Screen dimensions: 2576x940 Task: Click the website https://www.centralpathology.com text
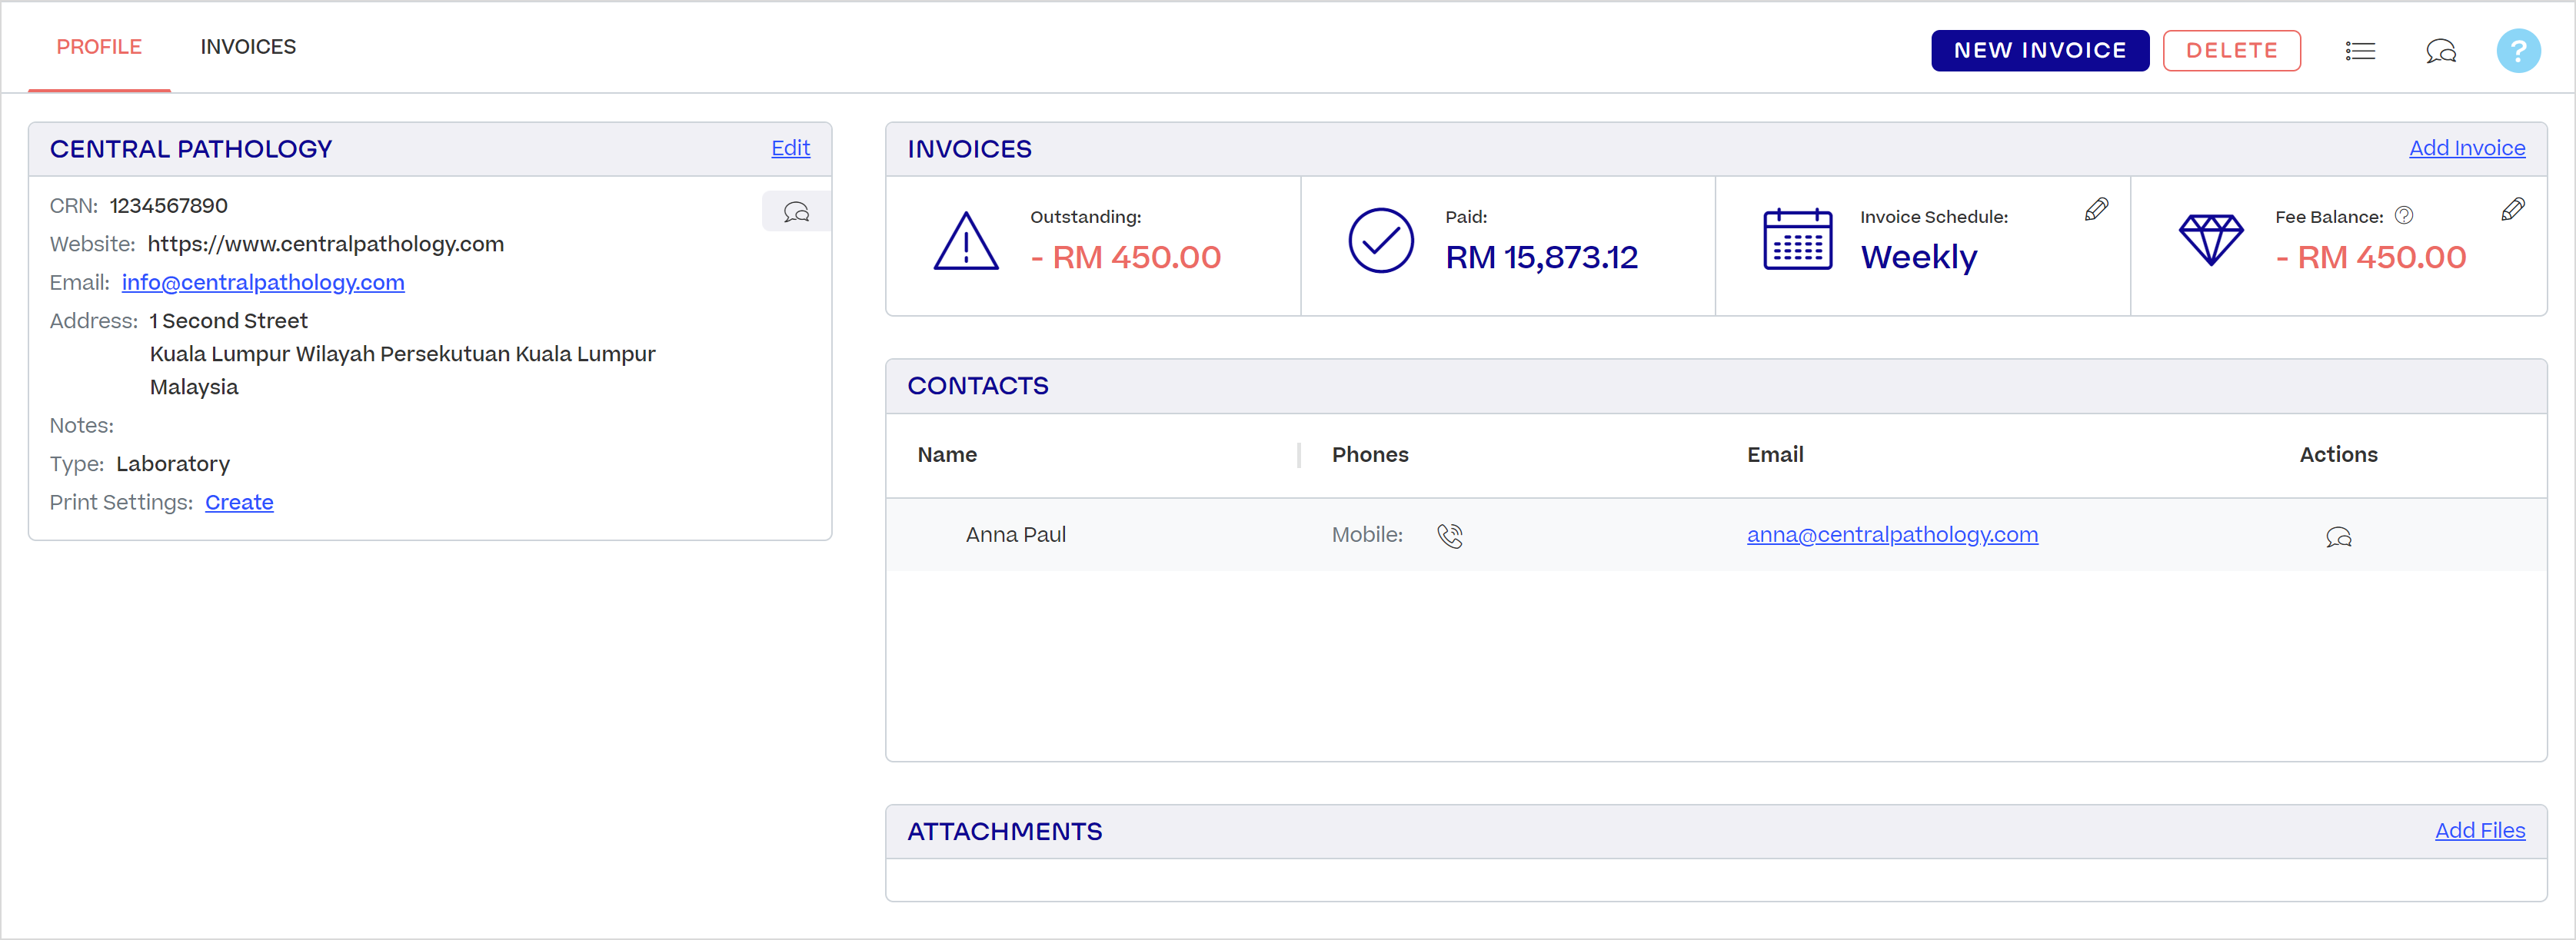326,245
